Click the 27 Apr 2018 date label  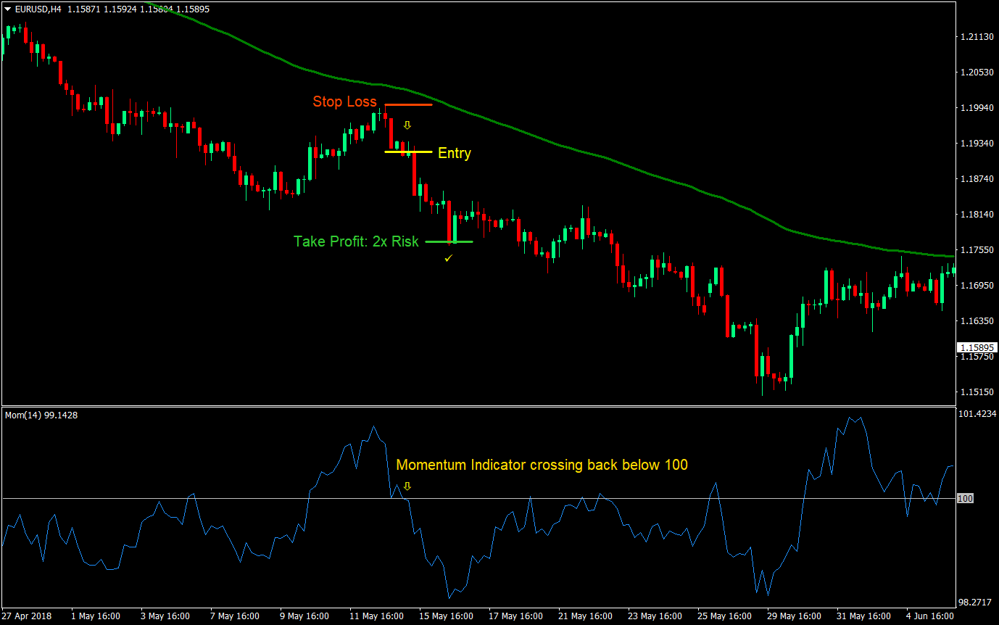coord(27,616)
